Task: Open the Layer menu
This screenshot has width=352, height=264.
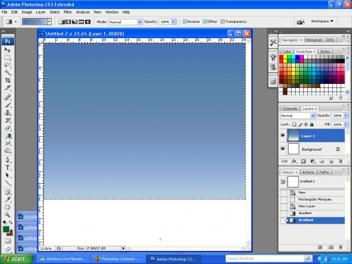Action: (40, 12)
